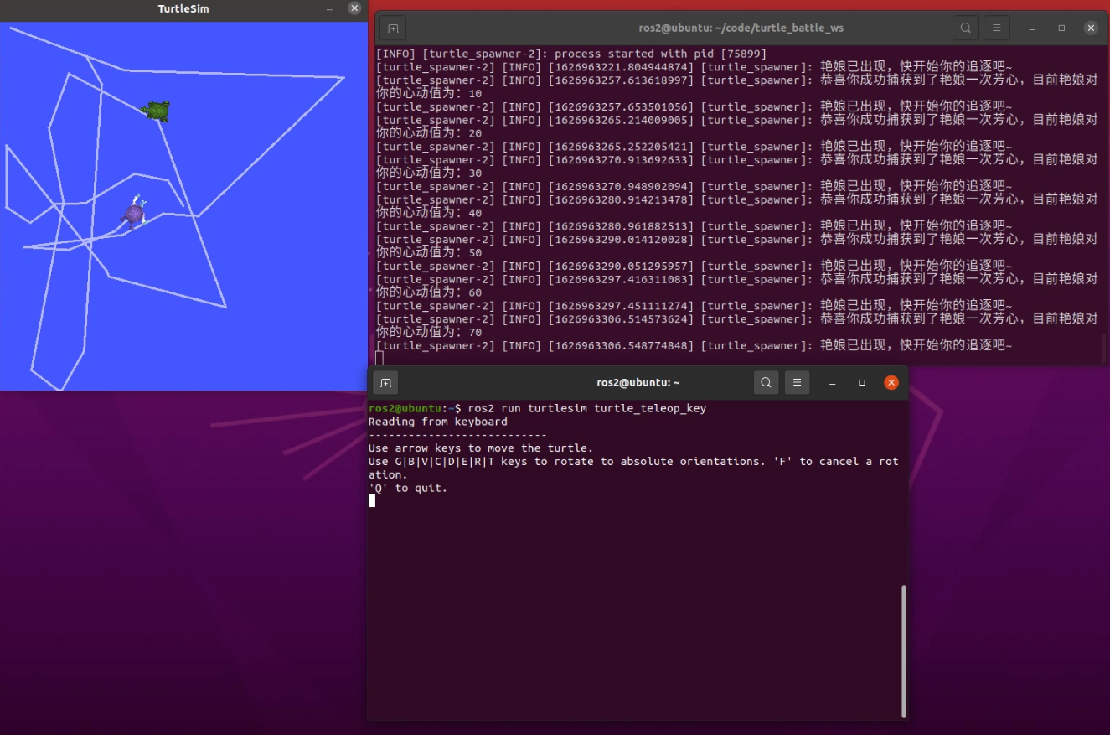Open hamburger menu in turtle_battle_ws terminal
Screen dimensions: 1110x735
[x=996, y=28]
